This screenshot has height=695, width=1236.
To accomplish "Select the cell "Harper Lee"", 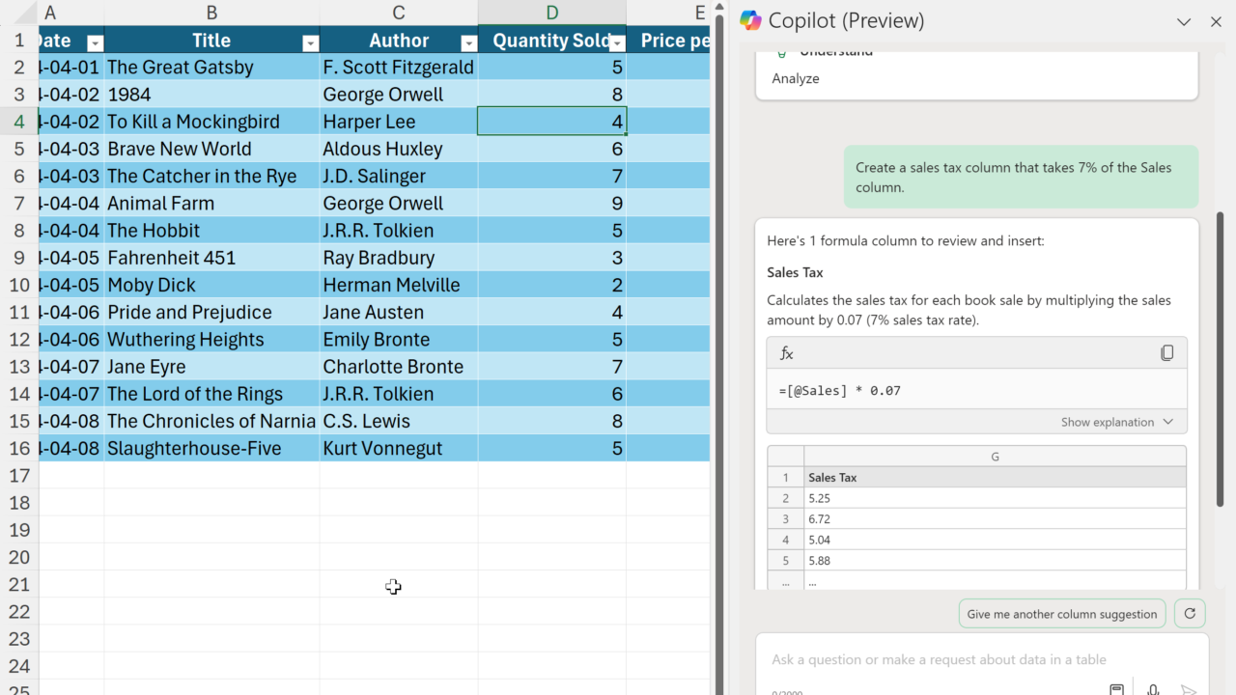I will click(399, 122).
